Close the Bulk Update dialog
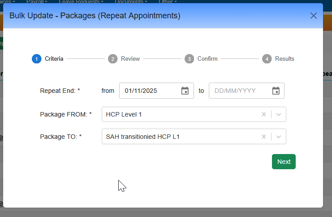This screenshot has width=332, height=217. (x=314, y=16)
